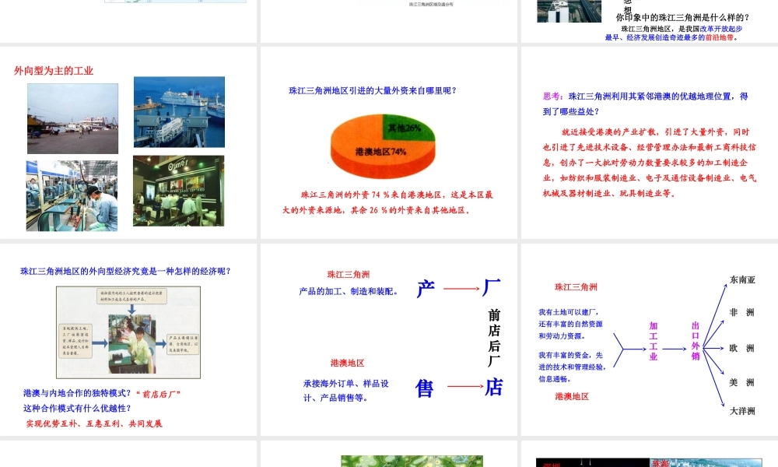778x467 pixels.
Task: Select the pie chart slide about 外资 sources
Action: click(x=389, y=143)
